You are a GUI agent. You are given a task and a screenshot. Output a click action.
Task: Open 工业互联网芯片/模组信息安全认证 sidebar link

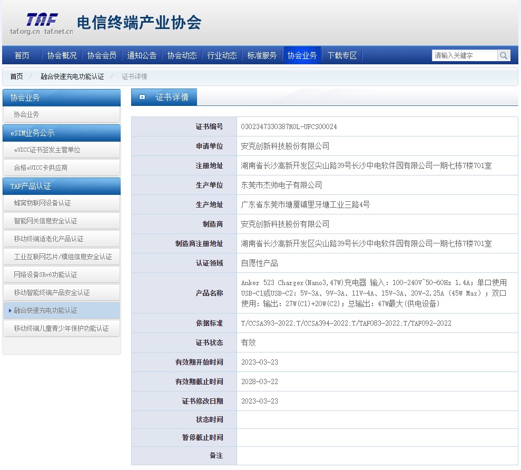[62, 257]
